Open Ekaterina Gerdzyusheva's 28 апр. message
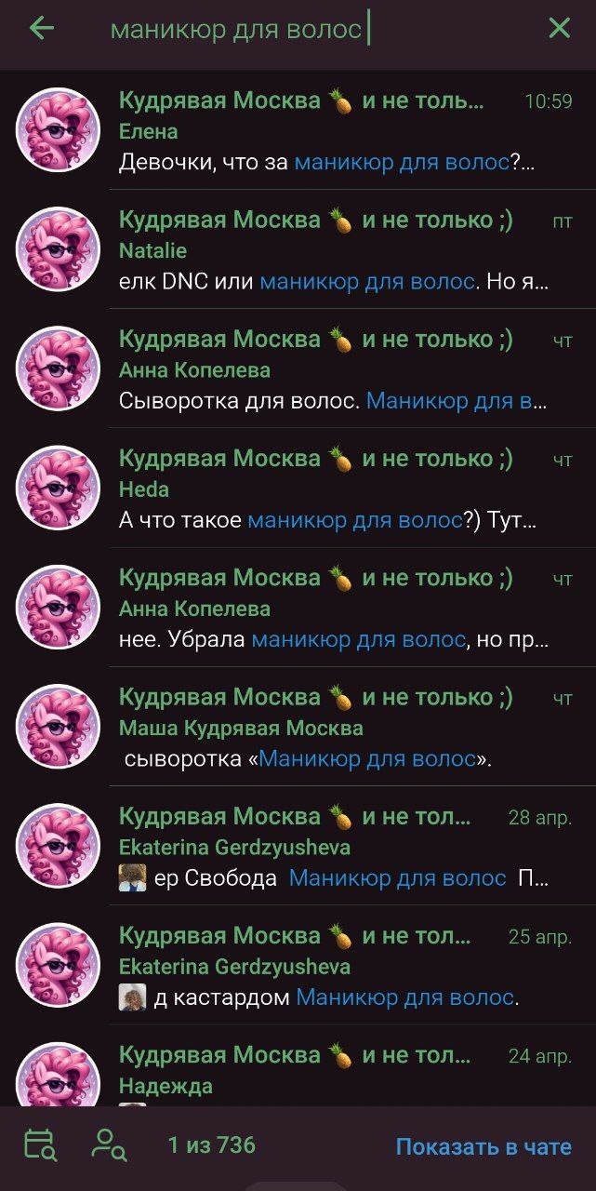Screen dimensions: 596x1191 [x=298, y=845]
